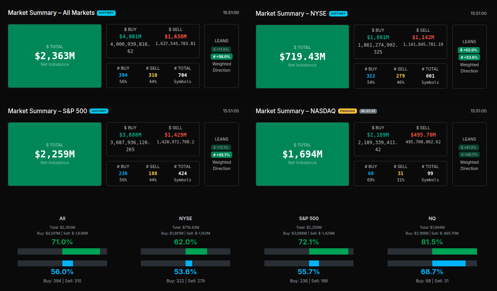Open the HISTORY badge next to NYSE title
This screenshot has height=291, width=497.
[338, 14]
